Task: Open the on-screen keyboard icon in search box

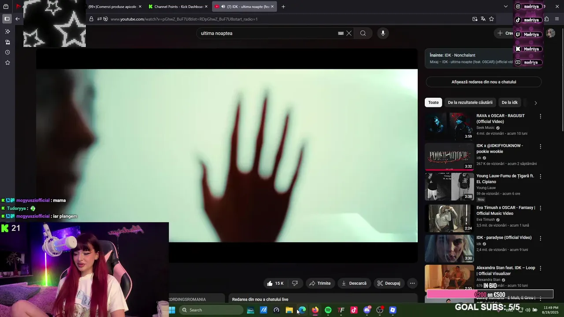Action: (x=341, y=33)
